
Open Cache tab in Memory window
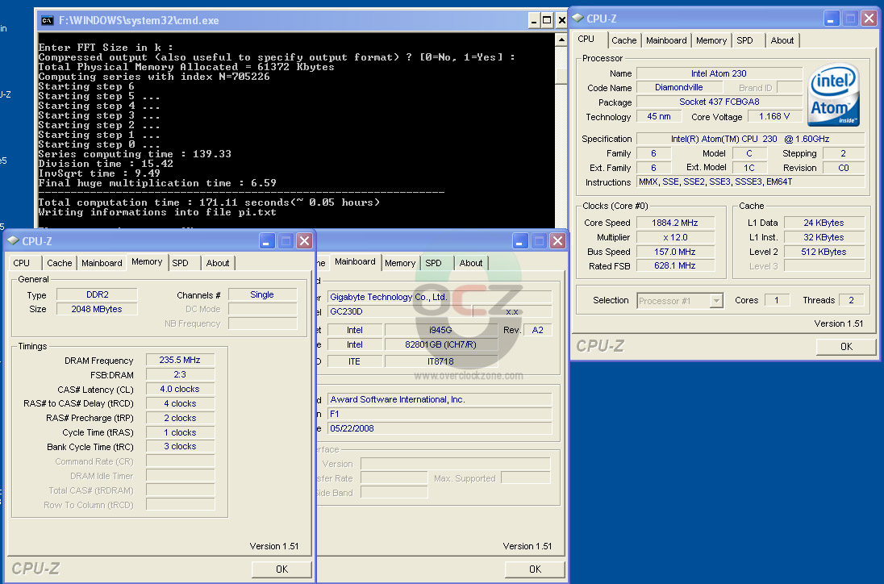[x=59, y=263]
